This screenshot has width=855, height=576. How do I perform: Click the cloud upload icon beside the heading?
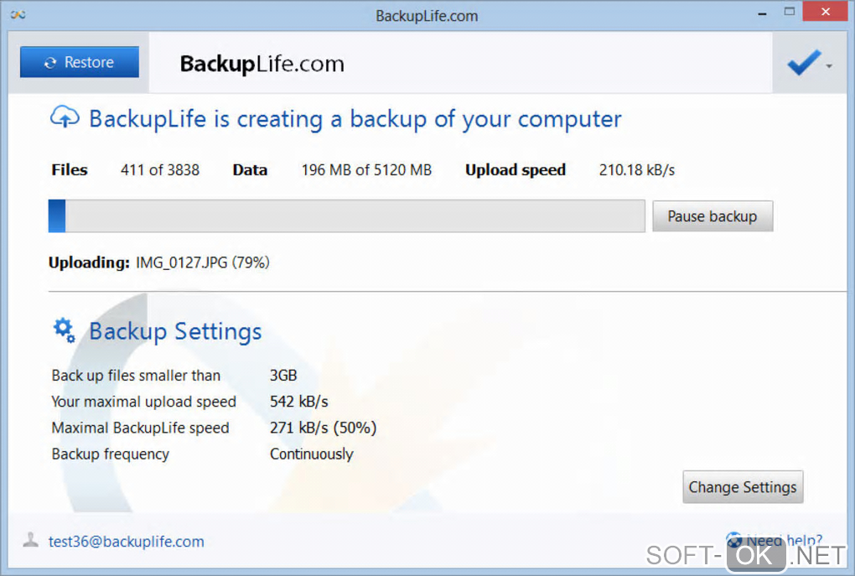[65, 118]
